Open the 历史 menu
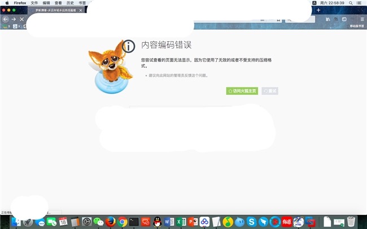This screenshot has height=229, width=367. tap(70, 3)
